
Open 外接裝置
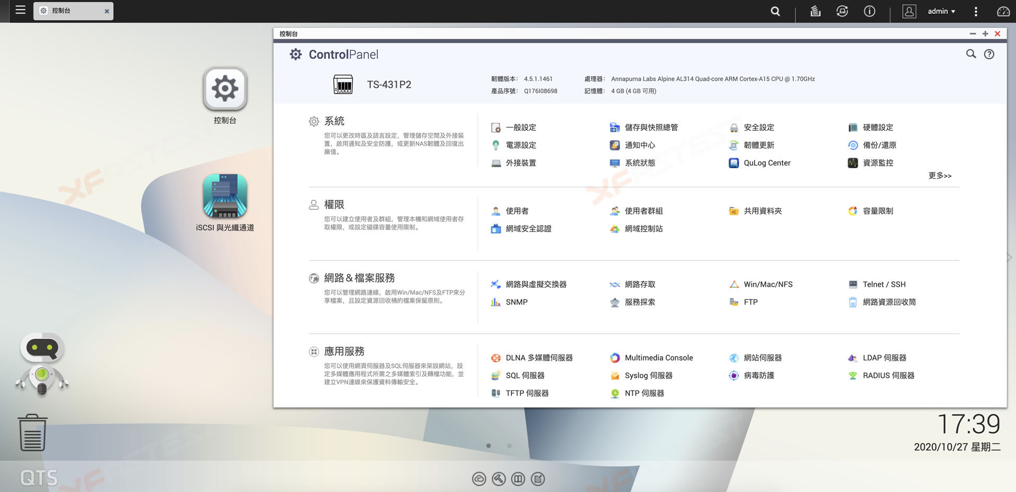pyautogui.click(x=514, y=163)
